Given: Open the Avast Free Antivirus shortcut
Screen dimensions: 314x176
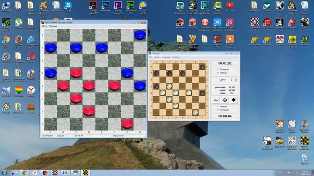Looking at the screenshot, I should point(44,7).
